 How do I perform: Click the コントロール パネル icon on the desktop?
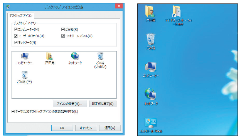151,125
